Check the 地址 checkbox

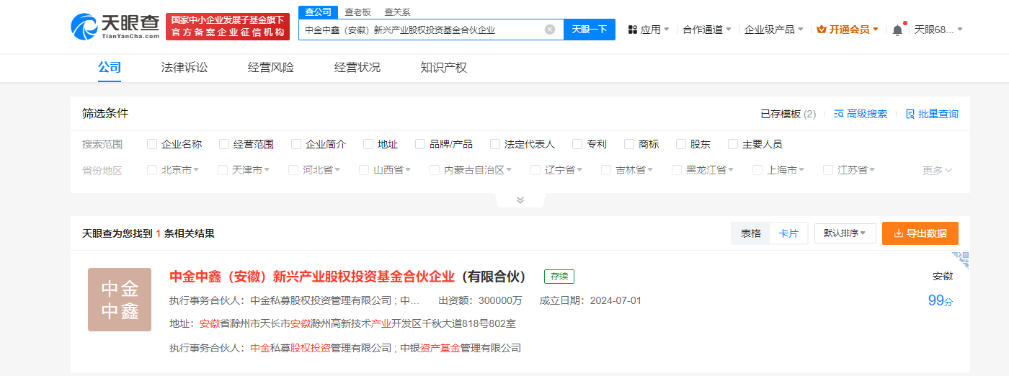tap(368, 144)
